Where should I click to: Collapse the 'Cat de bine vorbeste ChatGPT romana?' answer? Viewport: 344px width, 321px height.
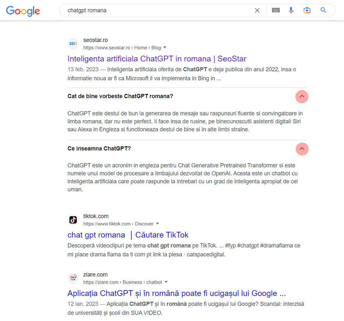pyautogui.click(x=302, y=96)
